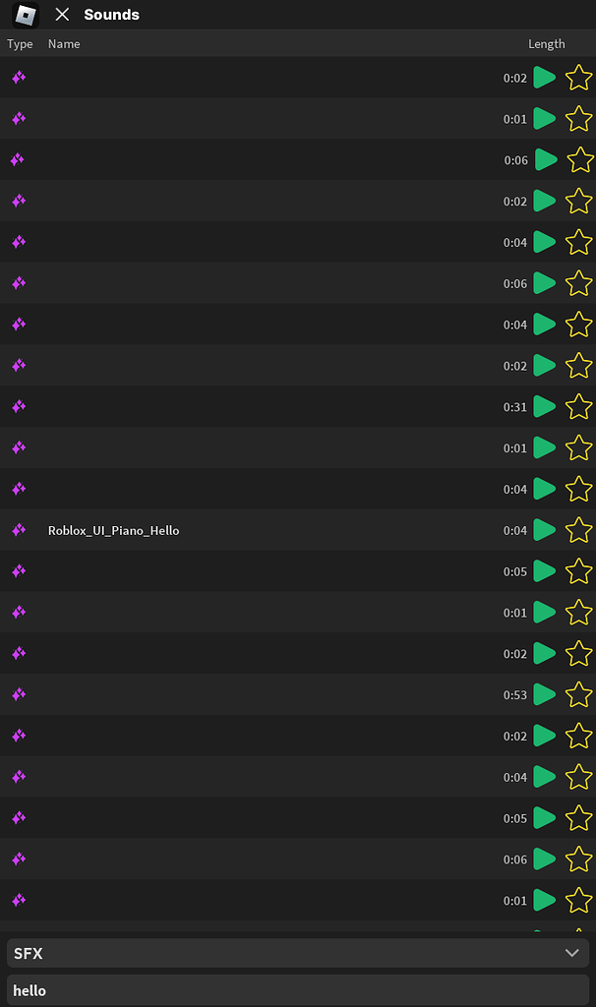Click the sparkle type icon beside Roblox_UI_Piano_Hello
Image resolution: width=596 pixels, height=1007 pixels.
coord(19,530)
